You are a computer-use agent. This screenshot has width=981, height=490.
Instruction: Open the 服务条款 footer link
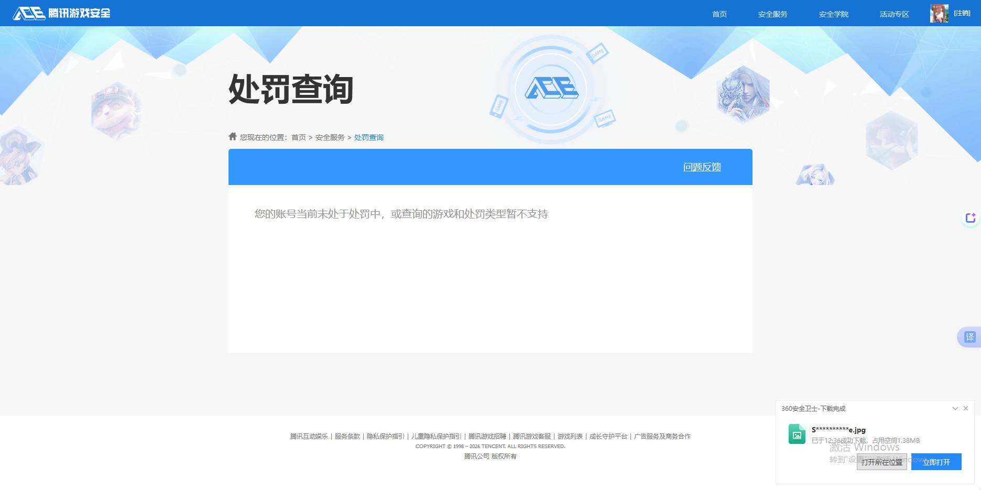point(346,436)
